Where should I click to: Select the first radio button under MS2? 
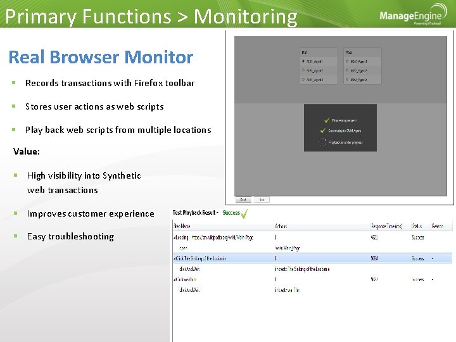tap(347, 61)
